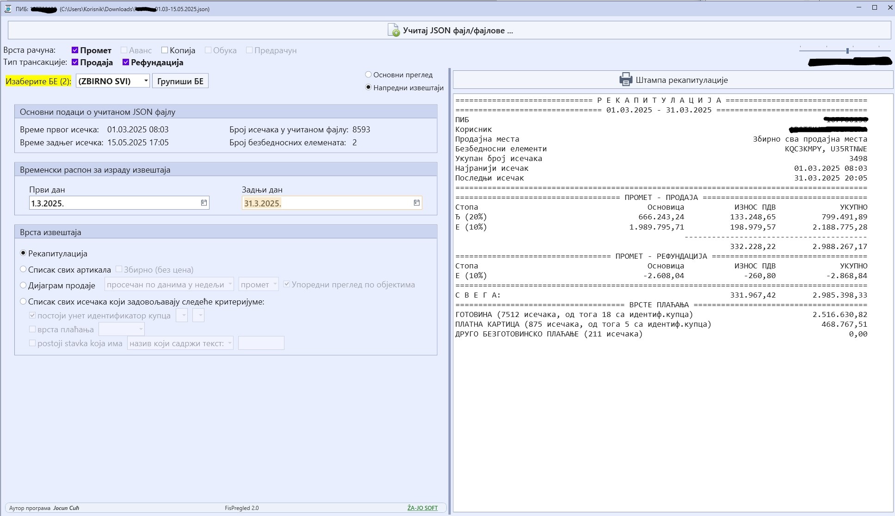This screenshot has height=516, width=895.
Task: Select Основни преглед radio button
Action: [369, 75]
